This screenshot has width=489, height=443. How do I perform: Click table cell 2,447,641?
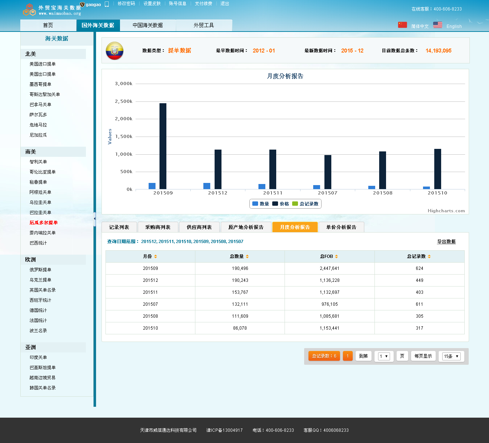click(330, 268)
